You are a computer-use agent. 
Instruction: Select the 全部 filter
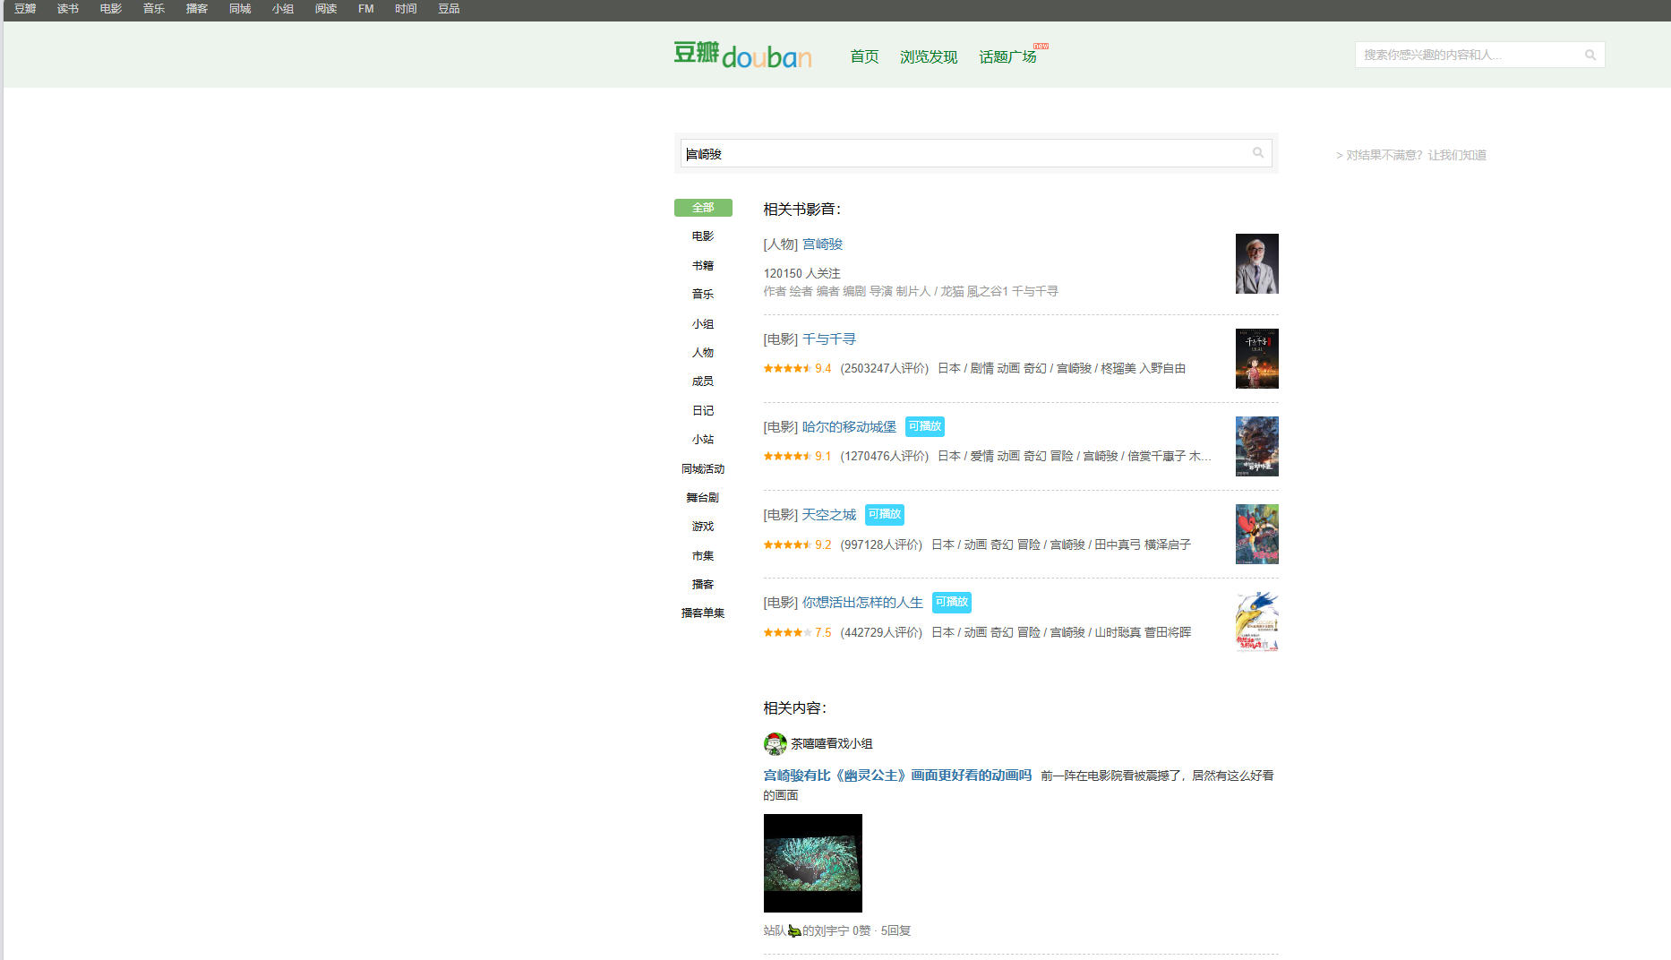pyautogui.click(x=703, y=208)
